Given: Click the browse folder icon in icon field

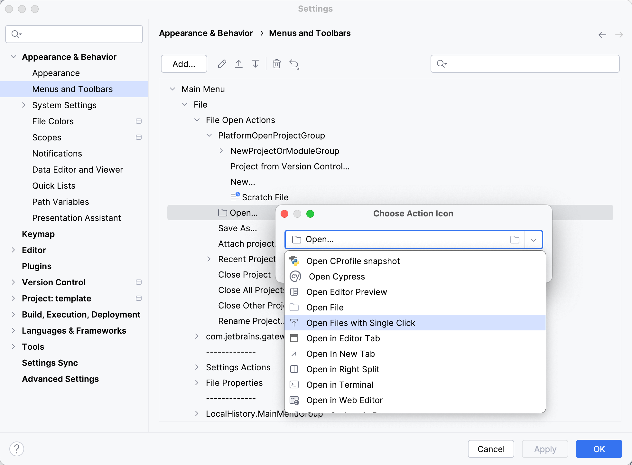Looking at the screenshot, I should click(515, 240).
